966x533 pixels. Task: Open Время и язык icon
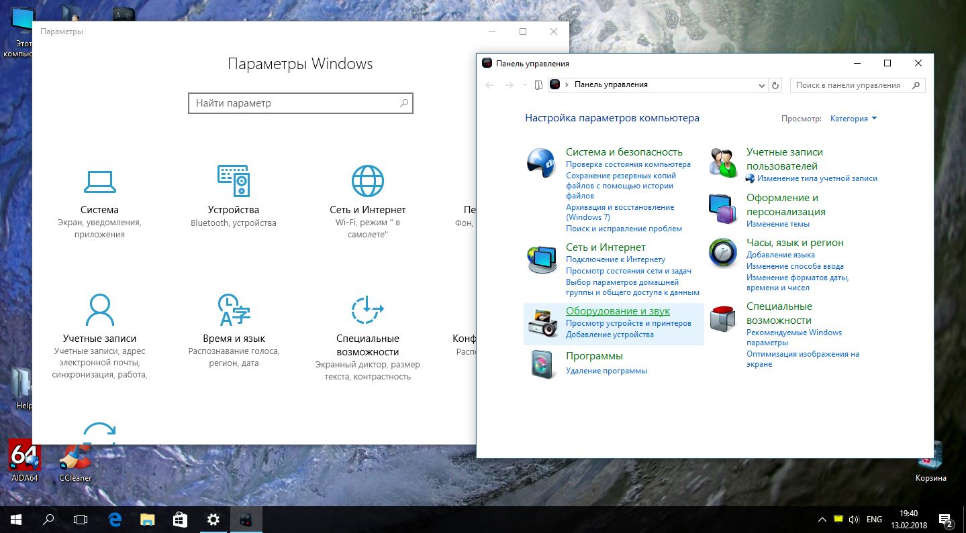(234, 310)
